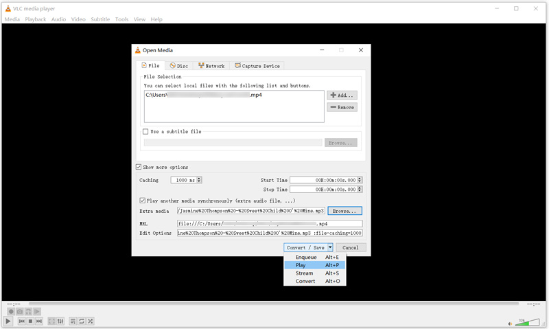Click the VLC cone icon in Open Media title bar

pyautogui.click(x=138, y=50)
